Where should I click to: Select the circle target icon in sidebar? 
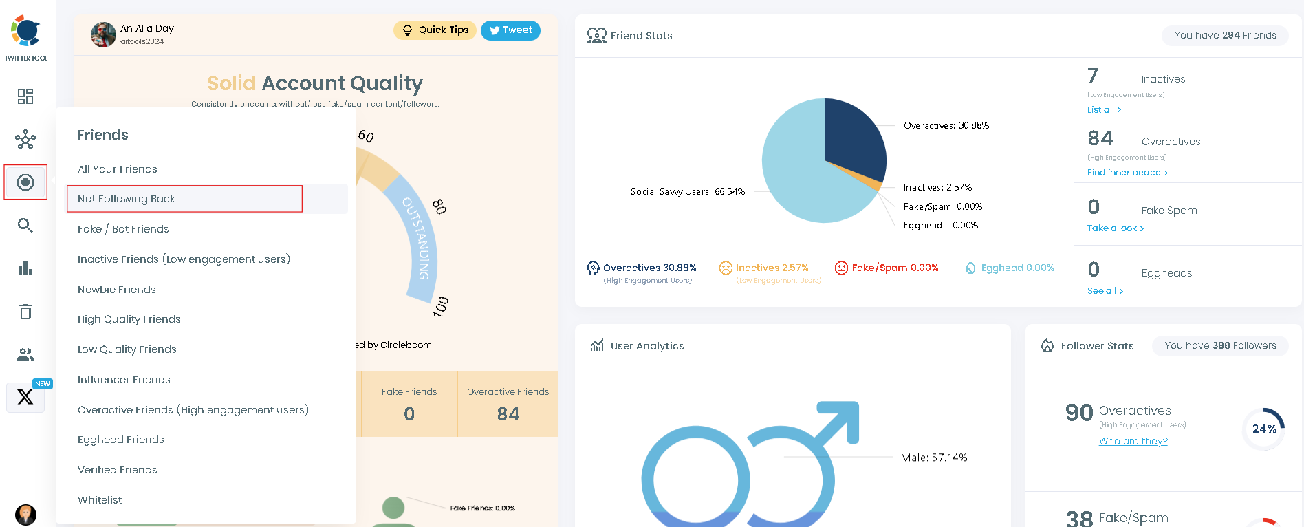[x=25, y=182]
